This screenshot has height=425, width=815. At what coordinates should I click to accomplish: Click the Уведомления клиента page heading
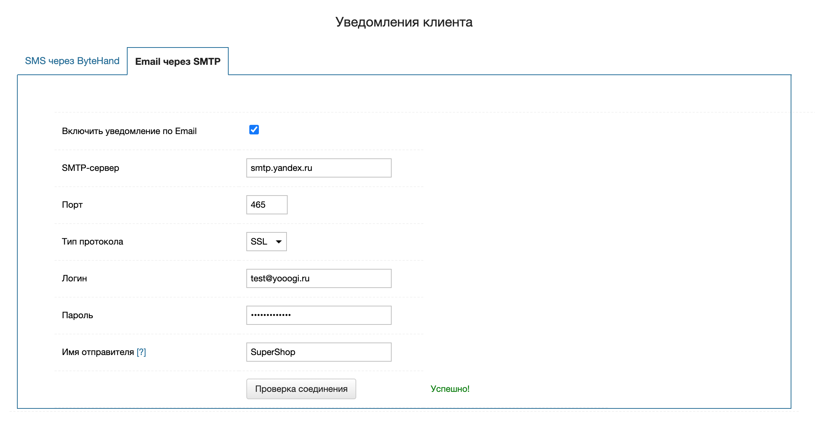[x=404, y=22]
